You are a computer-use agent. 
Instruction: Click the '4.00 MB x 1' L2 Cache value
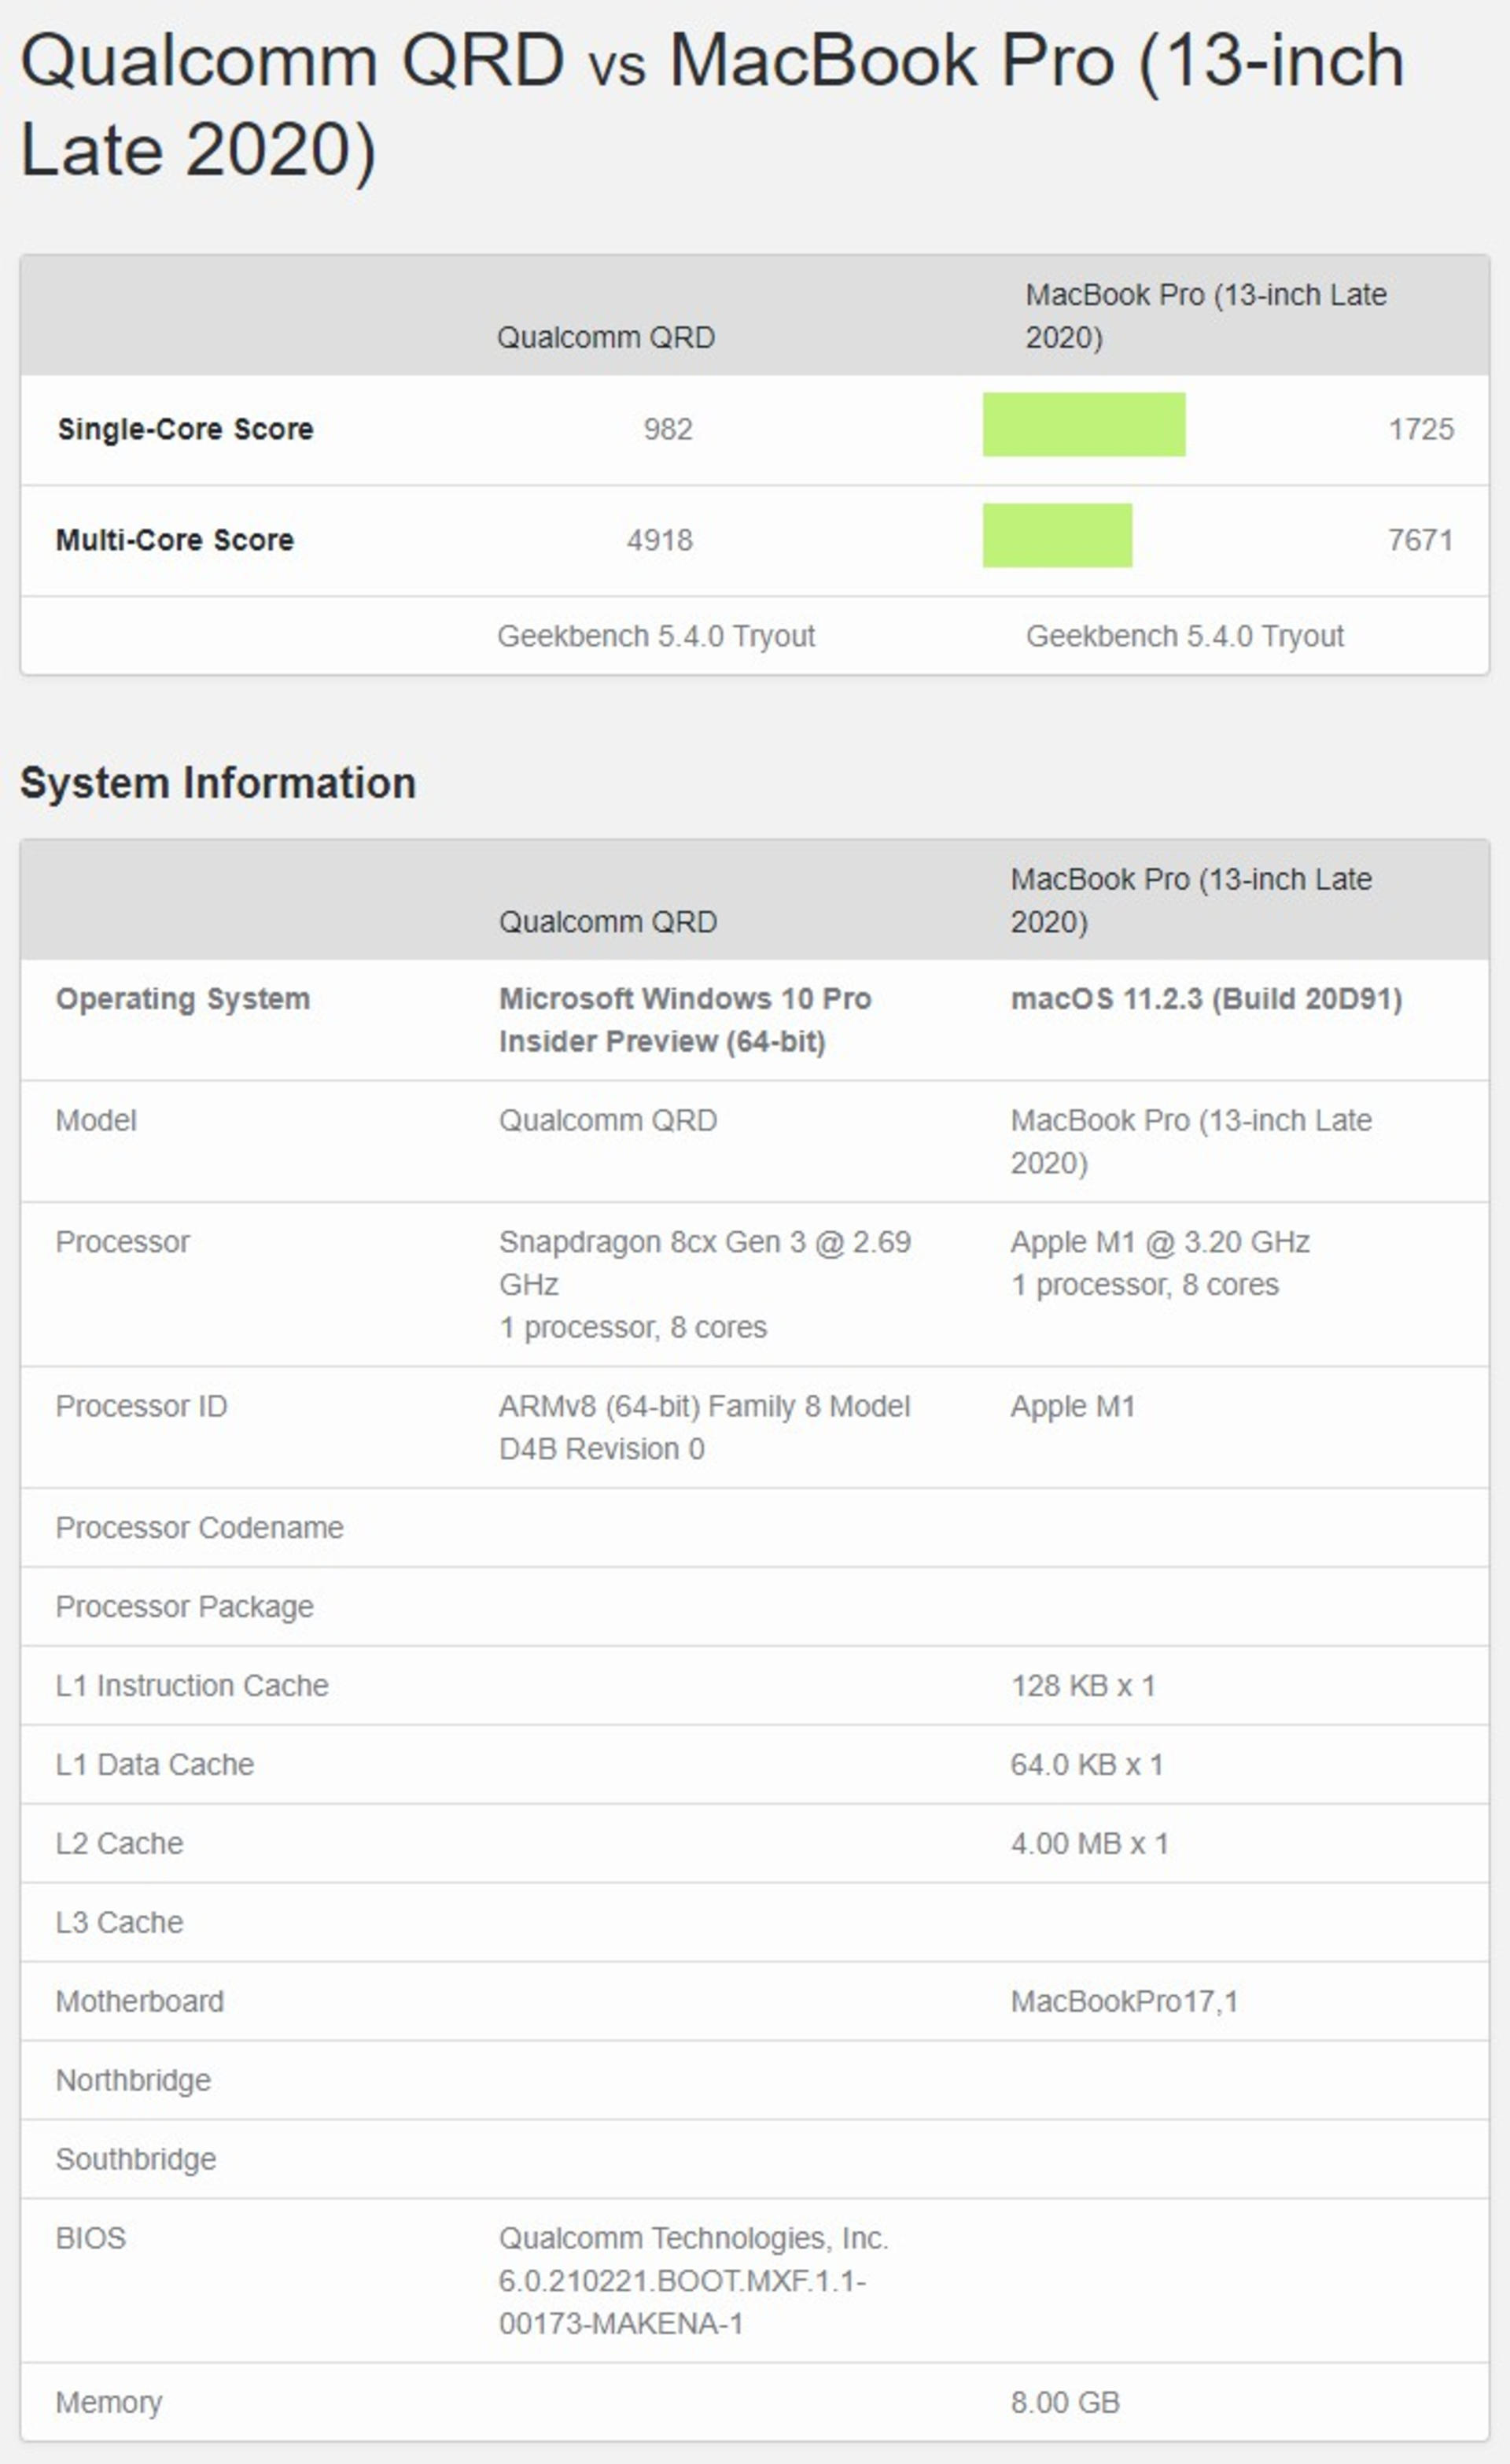click(x=1090, y=1844)
